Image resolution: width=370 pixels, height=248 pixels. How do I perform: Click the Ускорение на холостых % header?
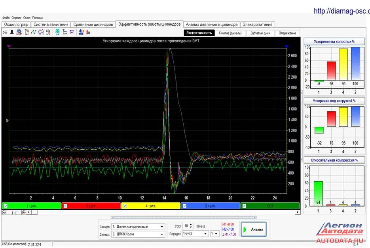click(x=334, y=41)
